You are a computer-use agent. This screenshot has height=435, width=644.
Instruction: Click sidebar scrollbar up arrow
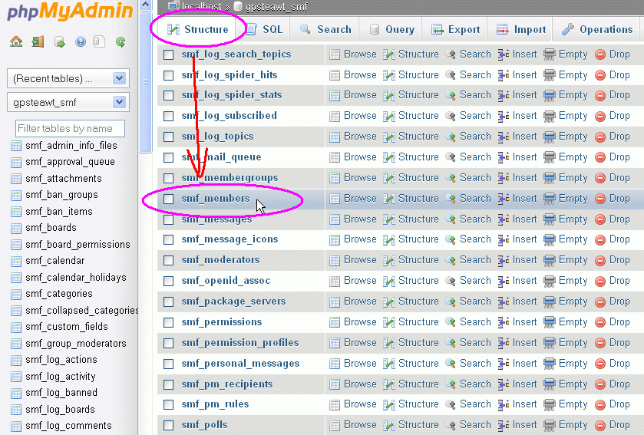tap(145, 5)
